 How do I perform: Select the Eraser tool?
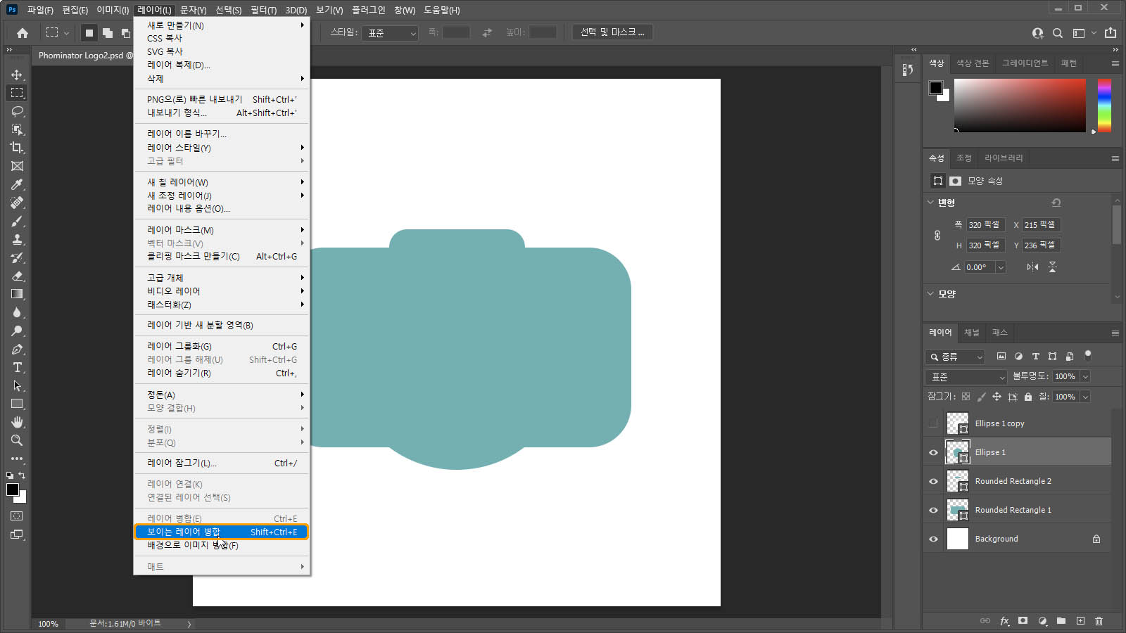tap(17, 276)
